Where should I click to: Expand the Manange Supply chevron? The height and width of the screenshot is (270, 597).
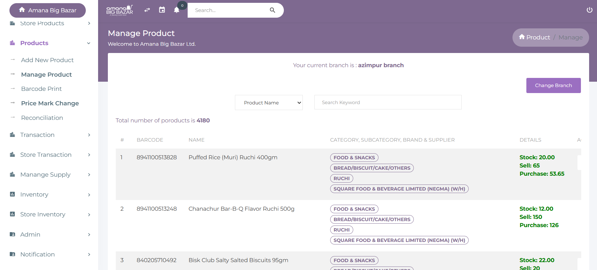(x=89, y=175)
